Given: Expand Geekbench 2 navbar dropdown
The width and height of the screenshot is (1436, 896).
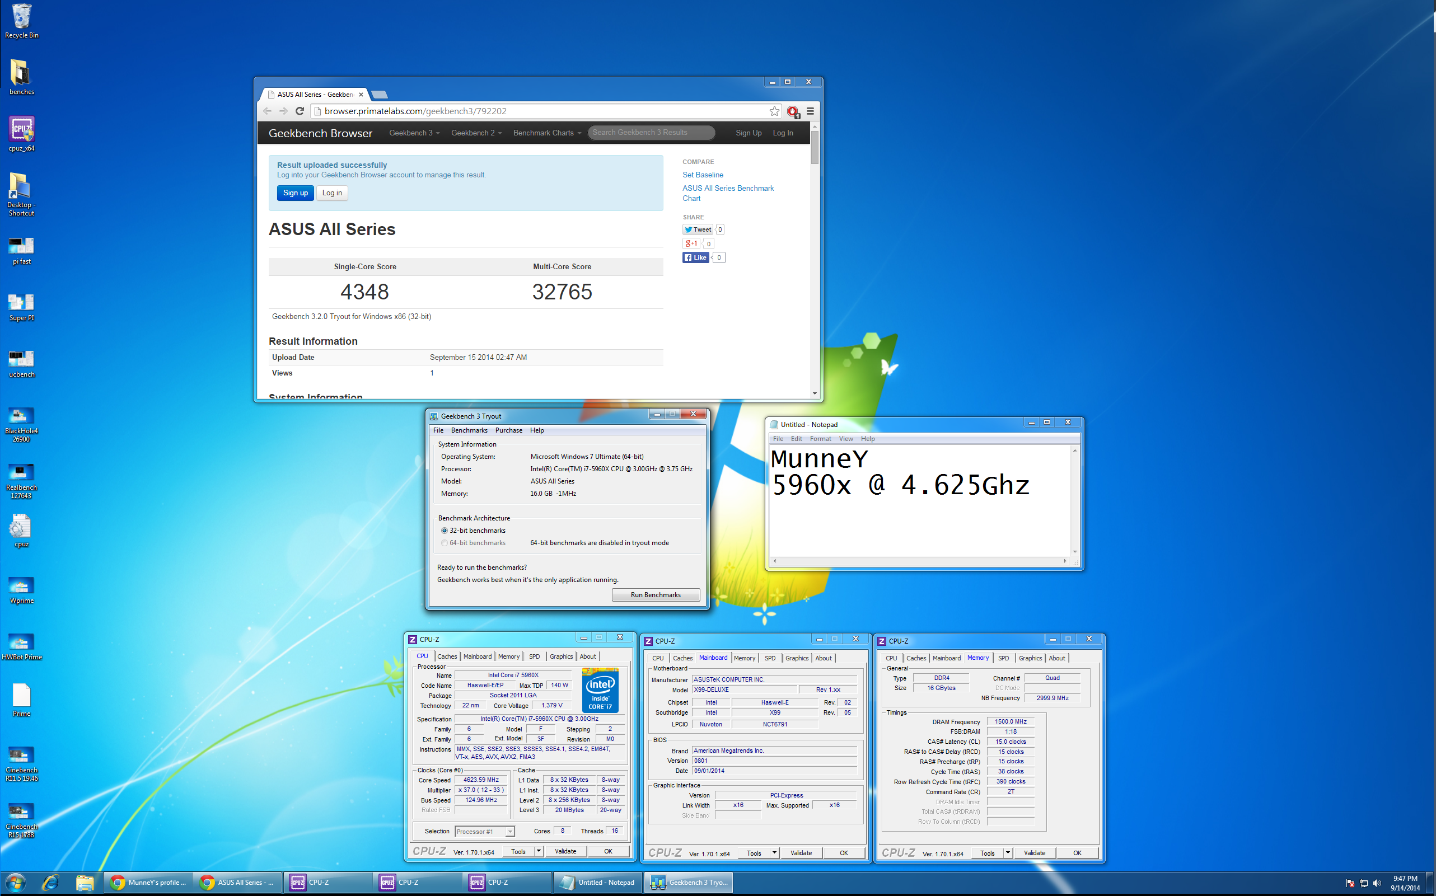Looking at the screenshot, I should (x=476, y=133).
